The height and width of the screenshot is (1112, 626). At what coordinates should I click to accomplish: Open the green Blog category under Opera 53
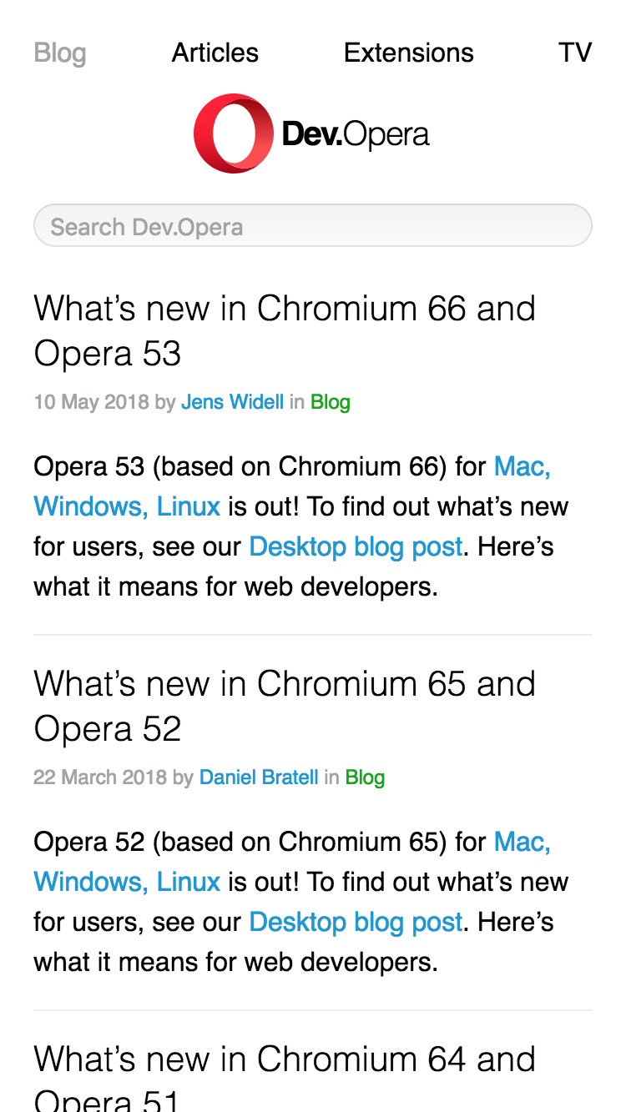coord(331,402)
